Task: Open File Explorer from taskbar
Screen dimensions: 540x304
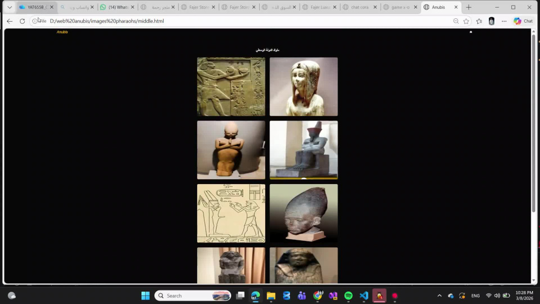Action: [x=271, y=296]
